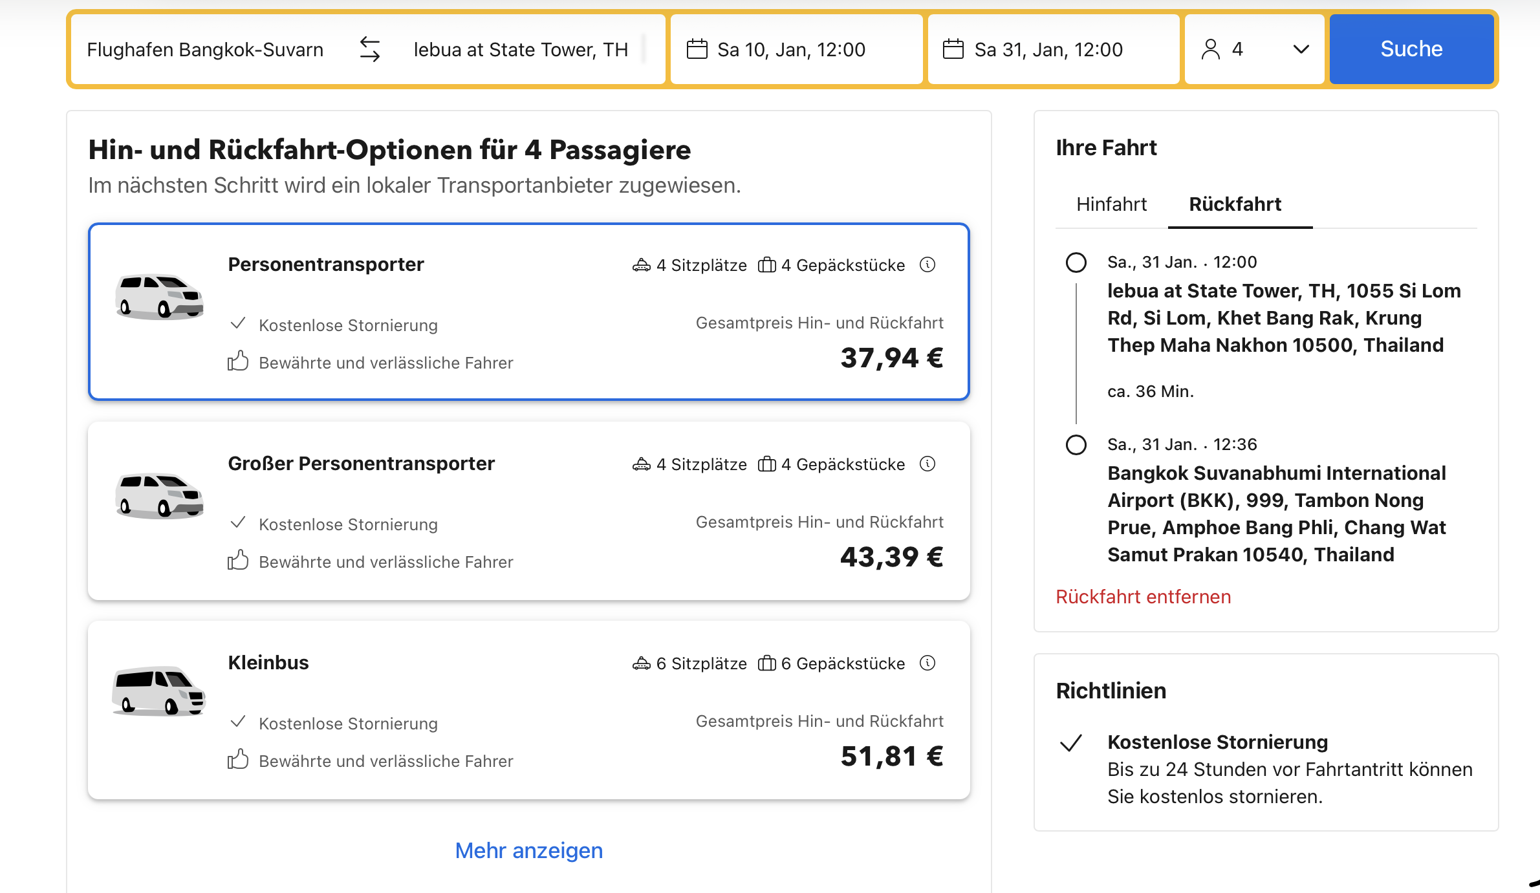Click the Kleinbus vehicle image
This screenshot has height=893, width=1540.
[159, 691]
